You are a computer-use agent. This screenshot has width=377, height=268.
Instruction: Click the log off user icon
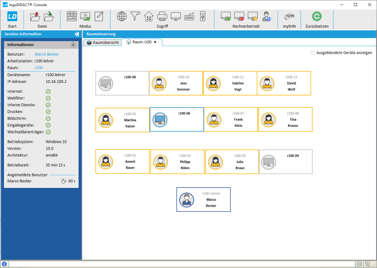267,16
